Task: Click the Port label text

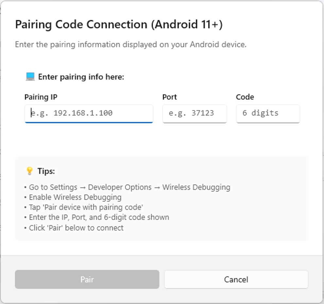Action: 169,97
